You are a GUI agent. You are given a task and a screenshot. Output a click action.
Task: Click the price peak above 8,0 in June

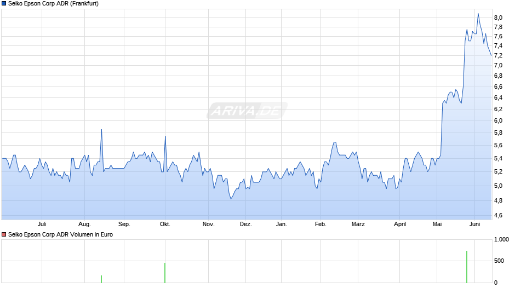(x=478, y=14)
